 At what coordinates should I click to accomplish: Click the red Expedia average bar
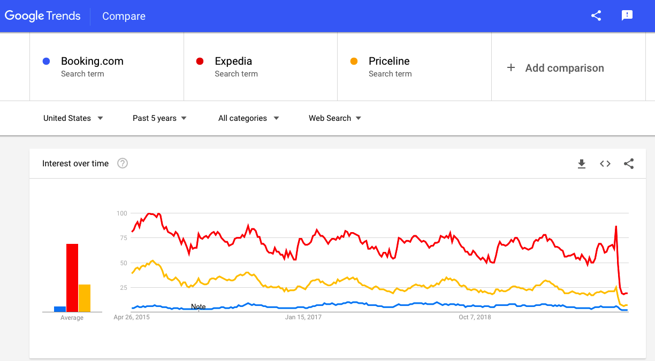[x=72, y=278]
